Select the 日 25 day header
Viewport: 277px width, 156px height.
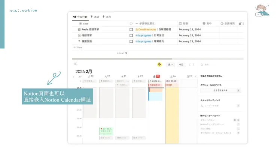point(189,76)
